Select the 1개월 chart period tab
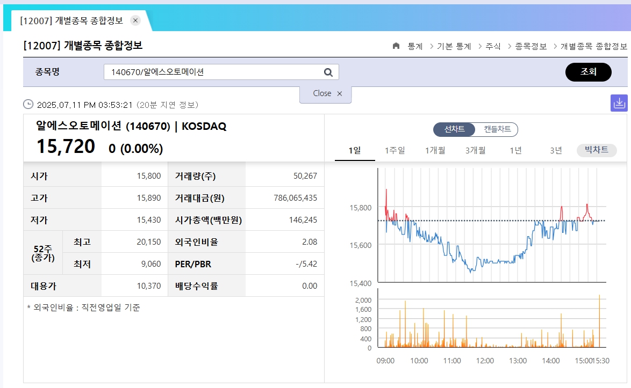631x388 pixels. pyautogui.click(x=435, y=150)
